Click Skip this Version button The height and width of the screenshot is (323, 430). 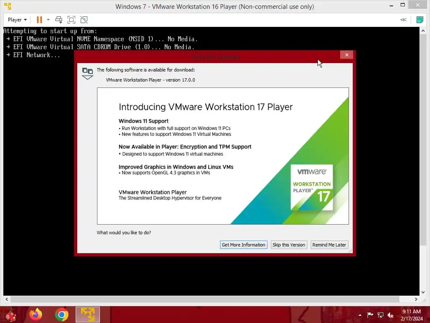click(289, 245)
